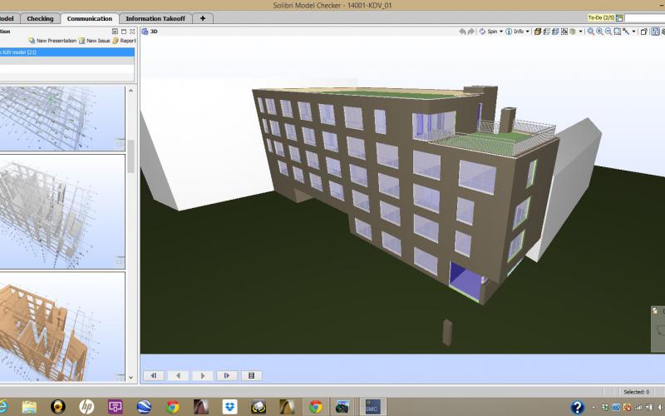Image resolution: width=665 pixels, height=416 pixels.
Task: Open Dropbox from taskbar
Action: 229,407
